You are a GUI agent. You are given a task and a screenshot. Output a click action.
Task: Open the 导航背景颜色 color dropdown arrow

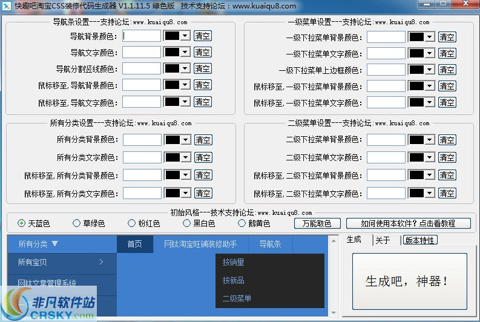pyautogui.click(x=185, y=36)
